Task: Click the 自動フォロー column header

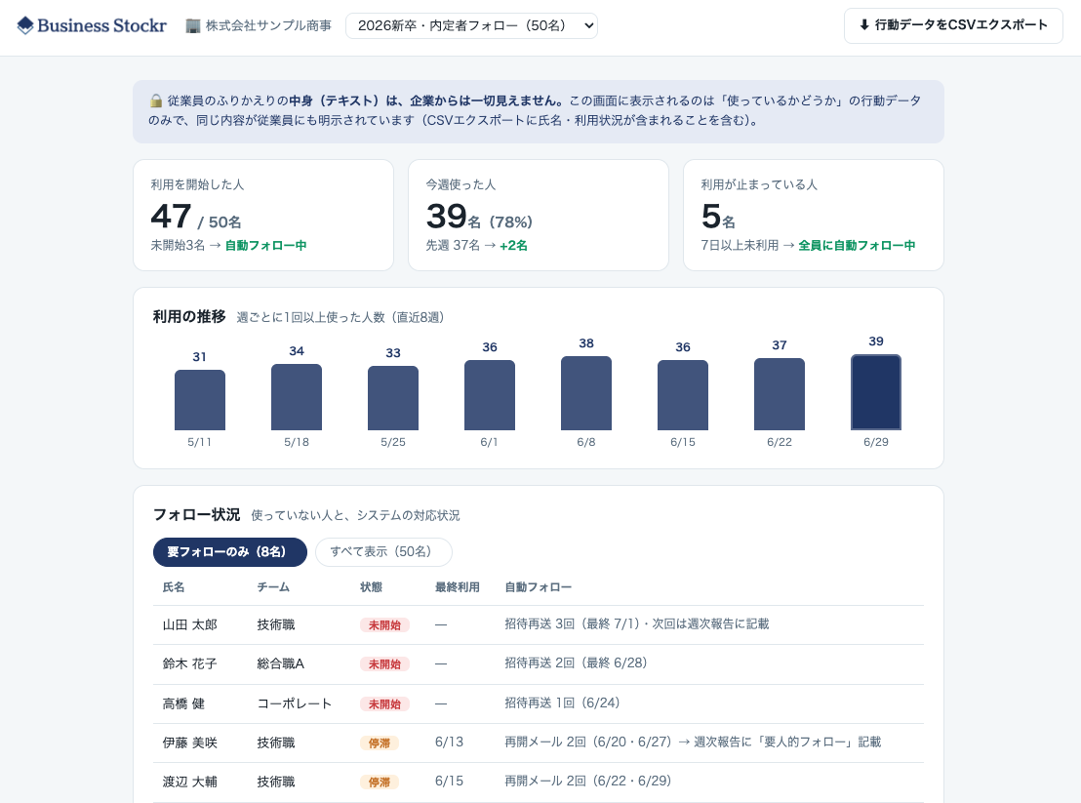Action: 538,587
